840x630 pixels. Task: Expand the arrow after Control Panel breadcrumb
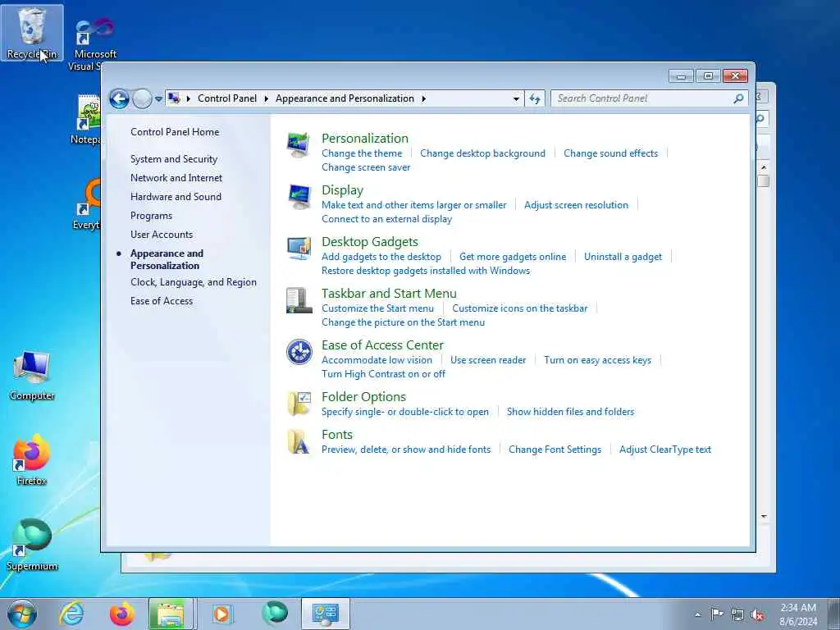pyautogui.click(x=267, y=98)
